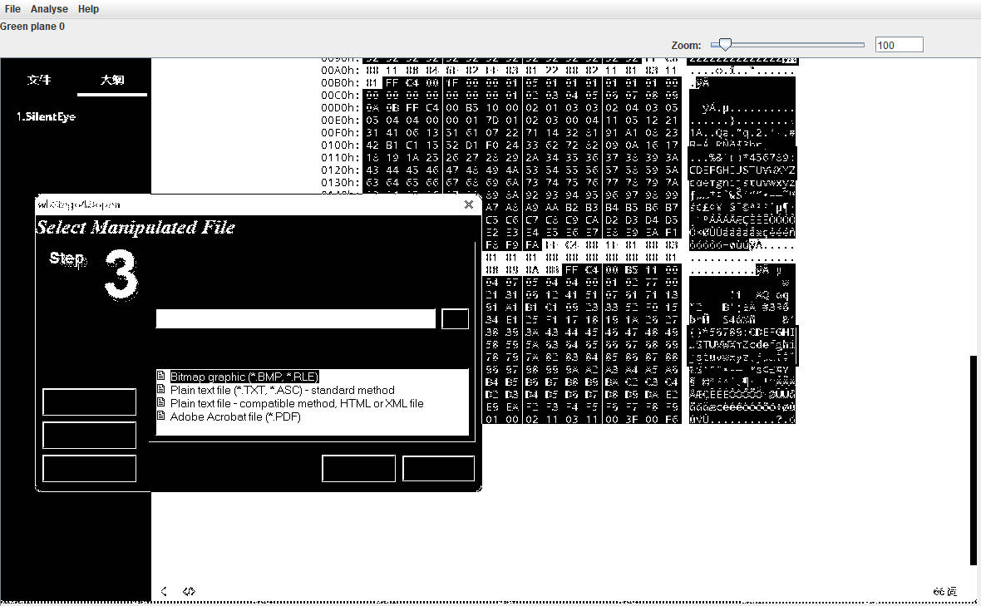Click the Zoom slider handle
The image size is (981, 606).
pos(726,45)
